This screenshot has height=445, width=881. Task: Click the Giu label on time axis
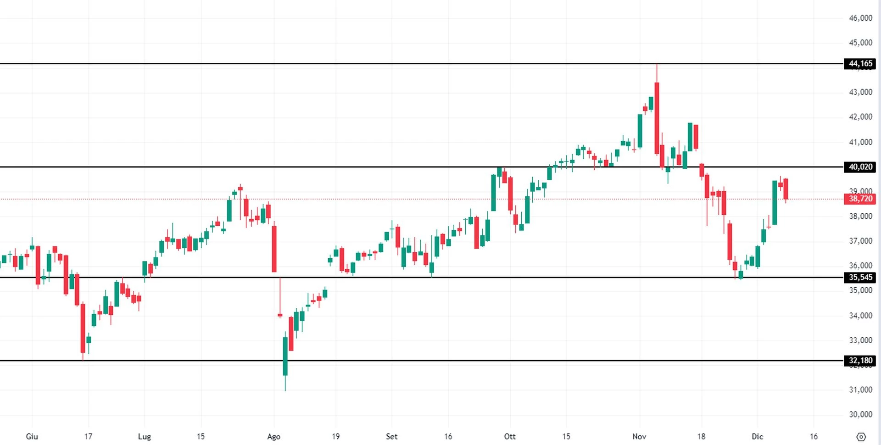tap(32, 436)
